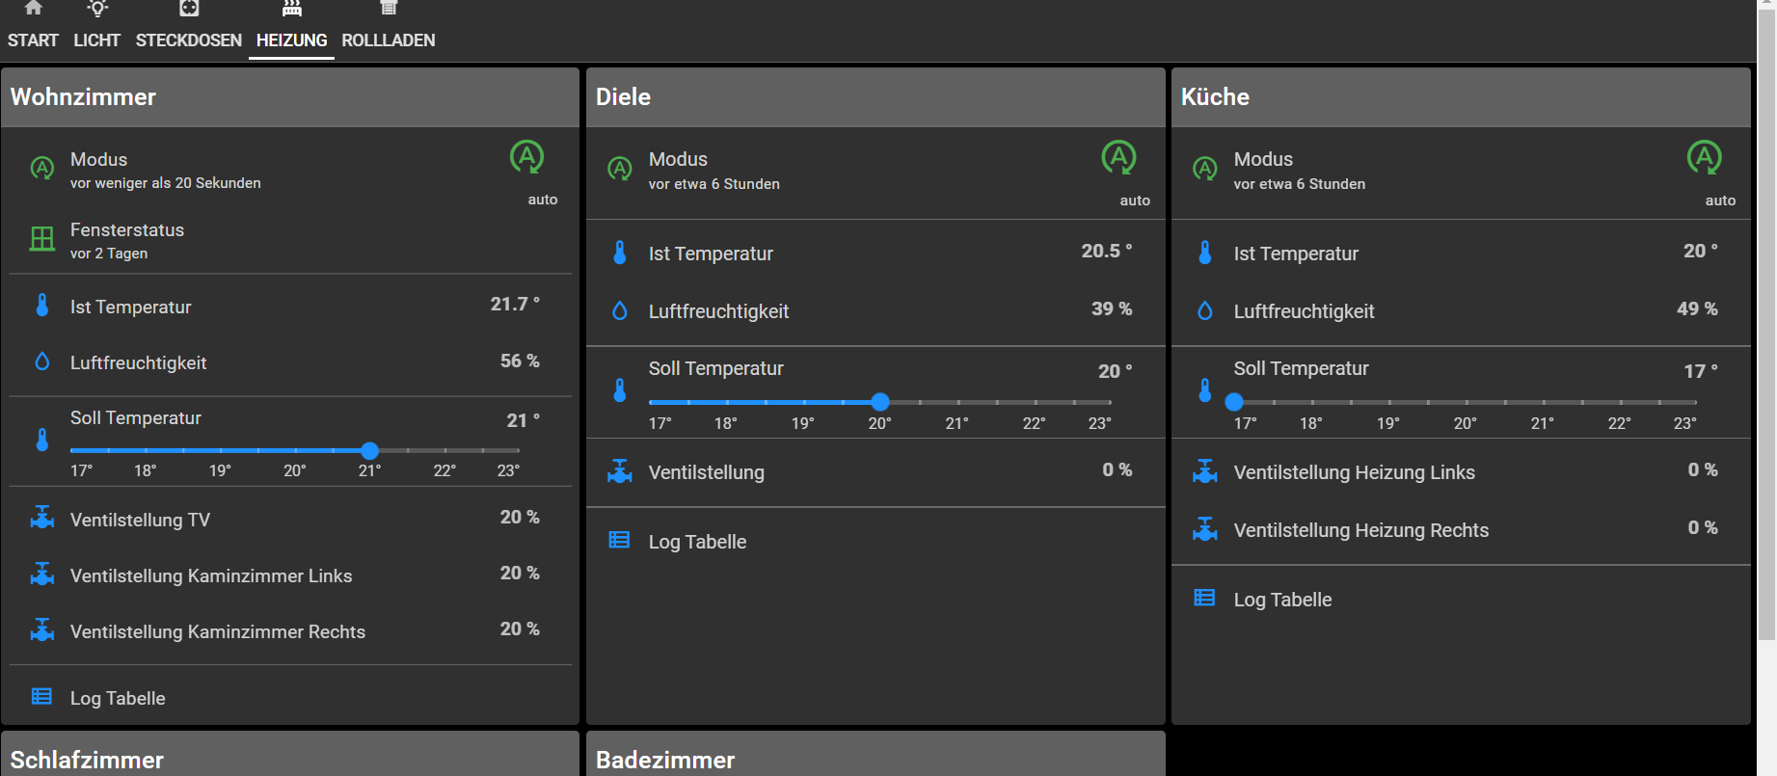
Task: Open the STECKDOSEN tab
Action: [189, 29]
